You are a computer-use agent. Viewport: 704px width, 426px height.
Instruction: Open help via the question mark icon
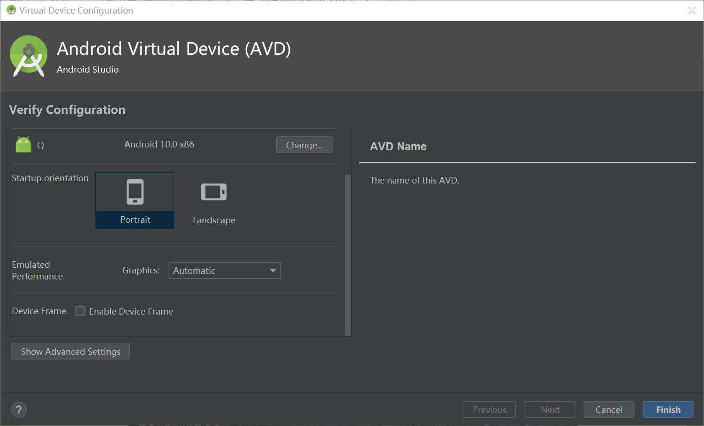pos(19,410)
